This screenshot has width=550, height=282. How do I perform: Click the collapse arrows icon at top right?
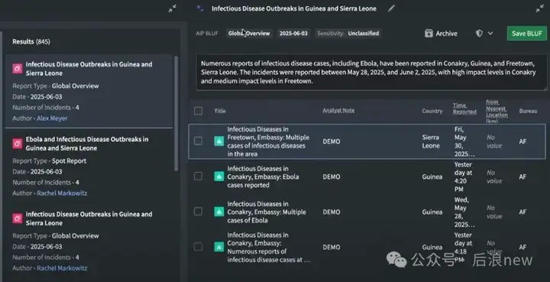tap(539, 8)
